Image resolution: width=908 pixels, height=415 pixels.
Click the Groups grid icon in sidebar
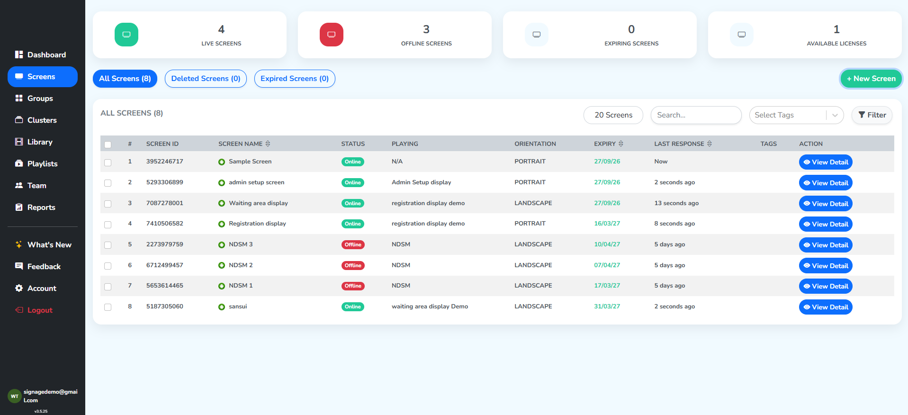click(x=19, y=98)
